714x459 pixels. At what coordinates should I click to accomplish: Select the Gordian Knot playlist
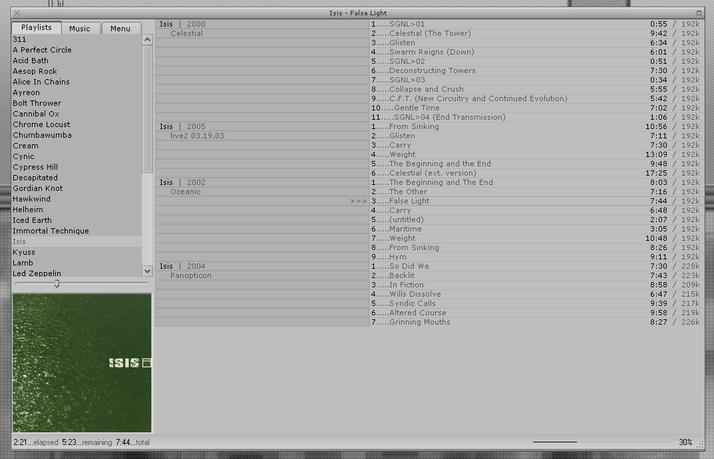(x=77, y=188)
